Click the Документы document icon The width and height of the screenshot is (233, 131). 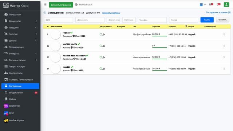(6, 21)
